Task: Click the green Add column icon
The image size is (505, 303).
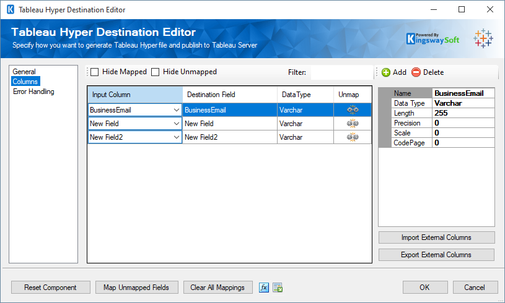Action: click(386, 72)
